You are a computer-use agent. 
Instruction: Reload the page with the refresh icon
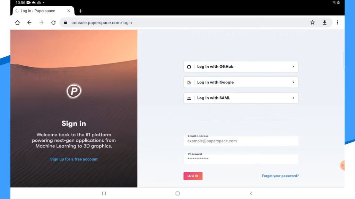click(x=53, y=22)
